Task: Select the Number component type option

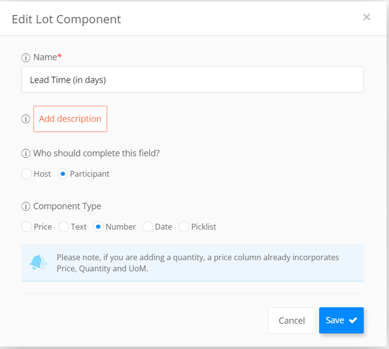Action: 98,226
